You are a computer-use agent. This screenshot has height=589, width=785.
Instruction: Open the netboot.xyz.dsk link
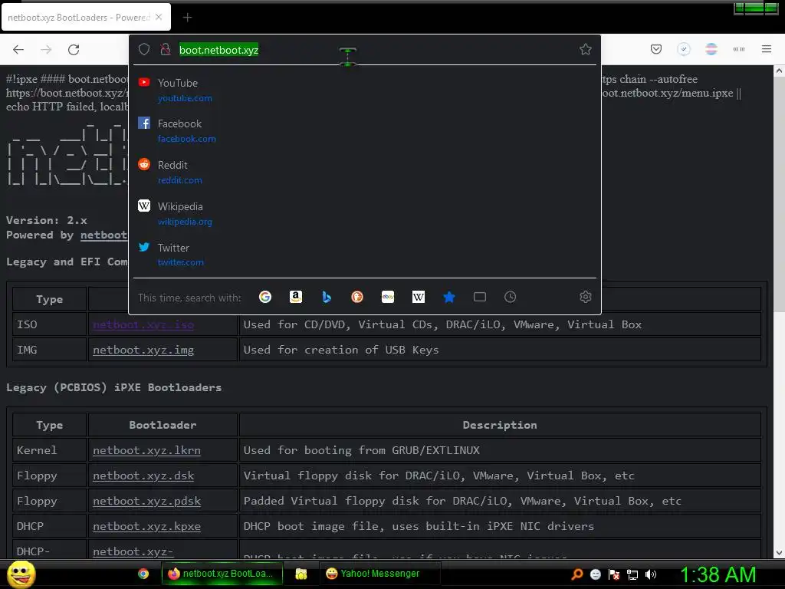143,475
